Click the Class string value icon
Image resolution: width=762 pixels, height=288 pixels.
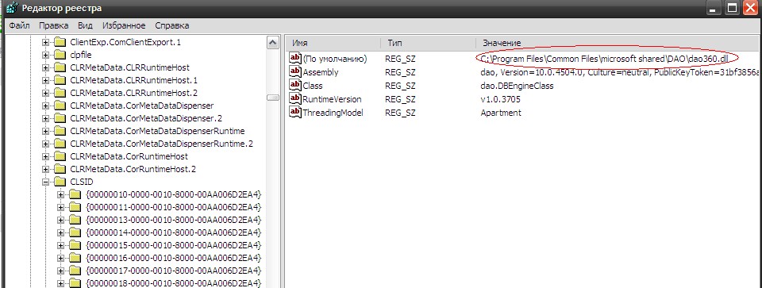pyautogui.click(x=295, y=86)
